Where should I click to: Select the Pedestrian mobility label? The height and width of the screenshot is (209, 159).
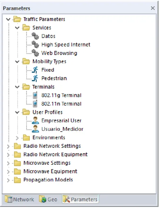[54, 79]
